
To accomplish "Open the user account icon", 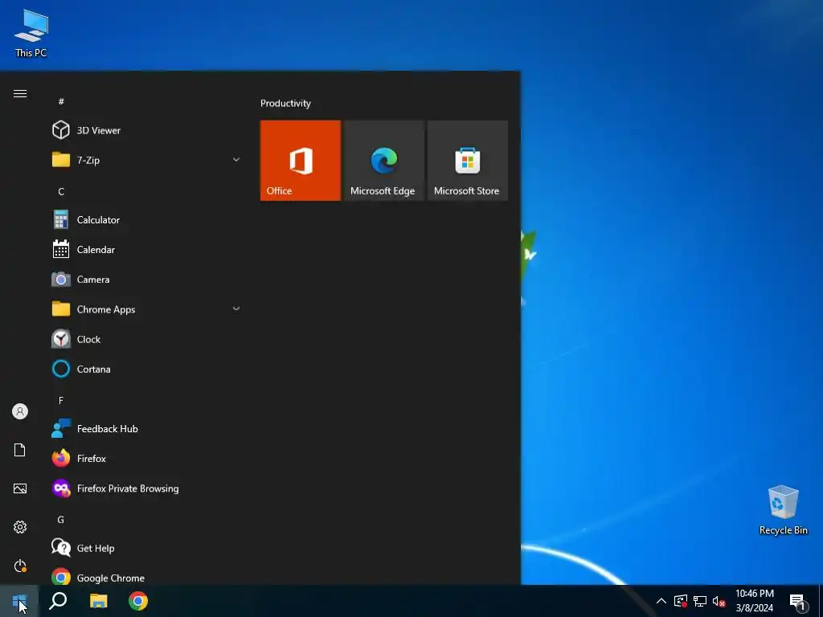I will 20,411.
